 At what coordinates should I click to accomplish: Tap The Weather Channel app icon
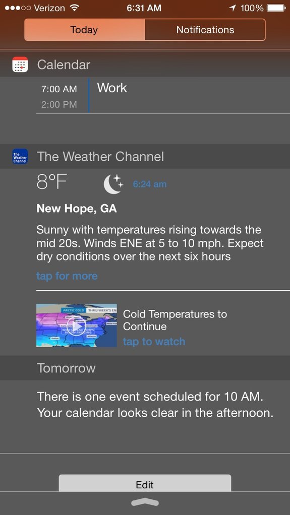coord(20,156)
